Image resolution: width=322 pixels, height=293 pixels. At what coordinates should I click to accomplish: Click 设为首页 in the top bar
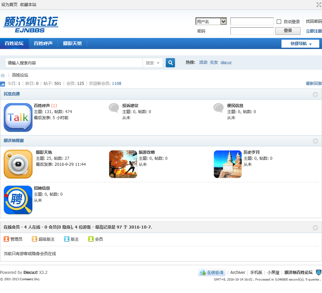[x=9, y=4]
